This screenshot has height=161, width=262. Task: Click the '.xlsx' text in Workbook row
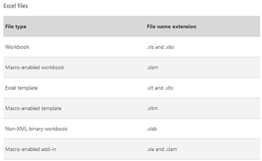coord(170,47)
